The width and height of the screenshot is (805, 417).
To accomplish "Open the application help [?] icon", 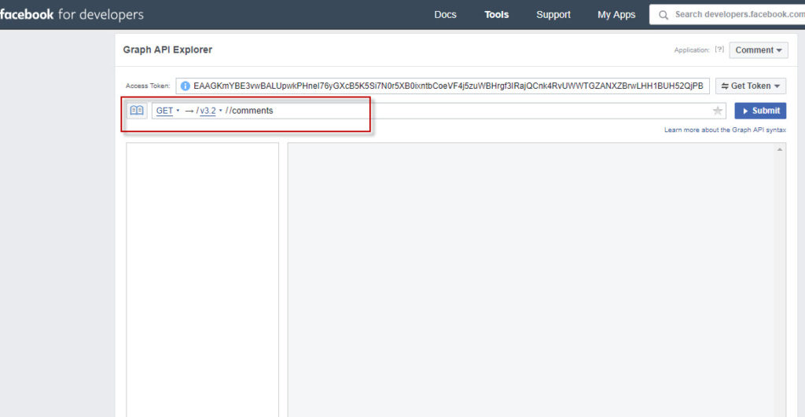I will [719, 49].
